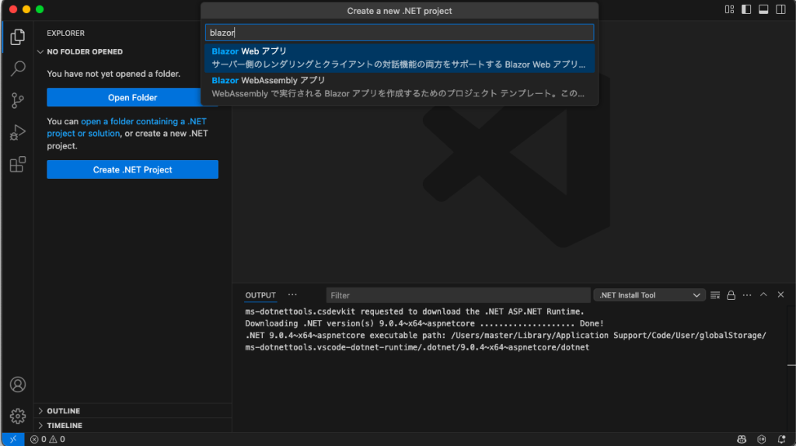Follow the open a folder containing .NET project link
796x446 pixels.
(127, 127)
